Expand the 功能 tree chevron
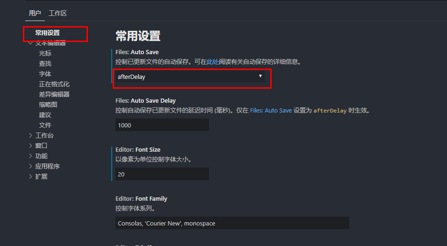 30,156
